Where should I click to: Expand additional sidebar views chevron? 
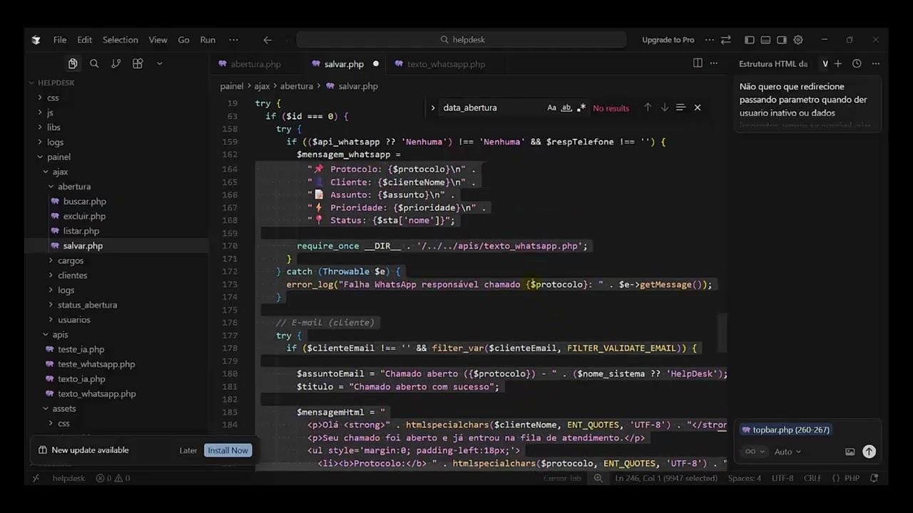(159, 63)
